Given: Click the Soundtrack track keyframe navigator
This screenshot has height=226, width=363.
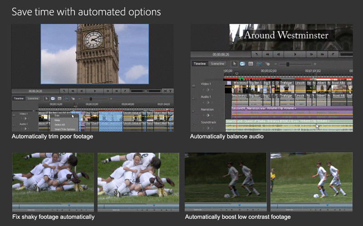Looking at the screenshot, I should pos(207,128).
